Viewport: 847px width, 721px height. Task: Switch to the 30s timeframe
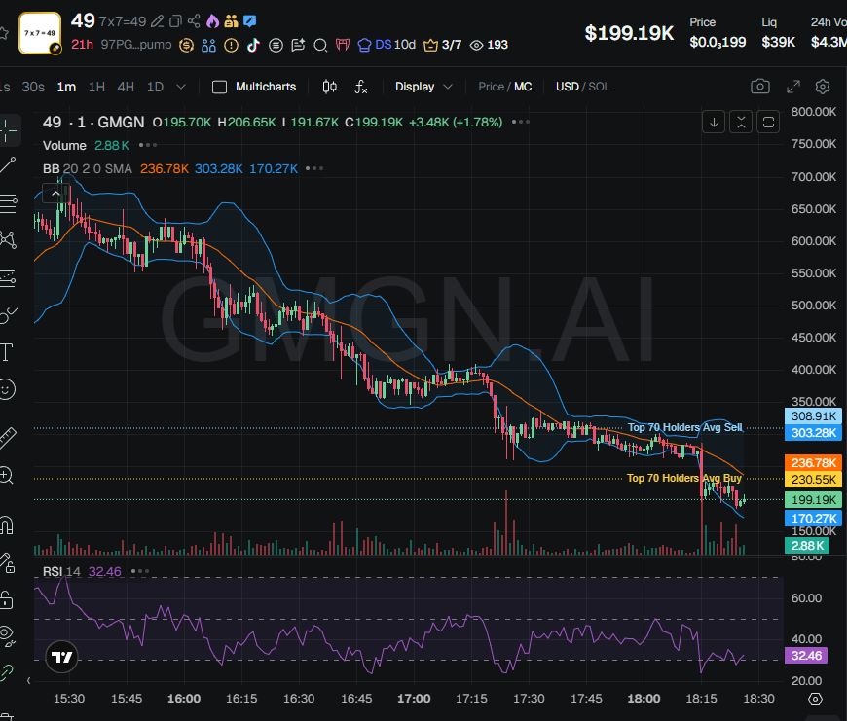33,87
